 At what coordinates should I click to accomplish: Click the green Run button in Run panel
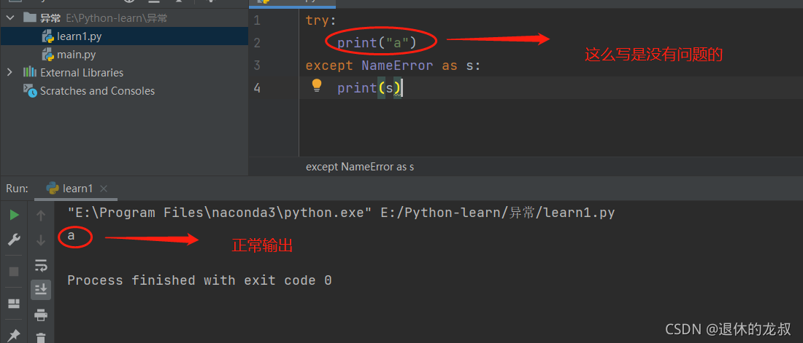(x=15, y=216)
